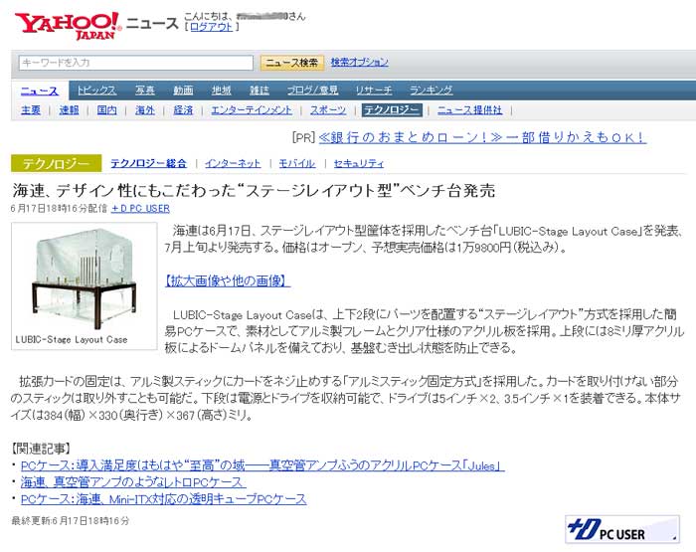This screenshot has height=552, width=696.
Task: Click the yellow テクノロジー section header
Action: [57, 163]
